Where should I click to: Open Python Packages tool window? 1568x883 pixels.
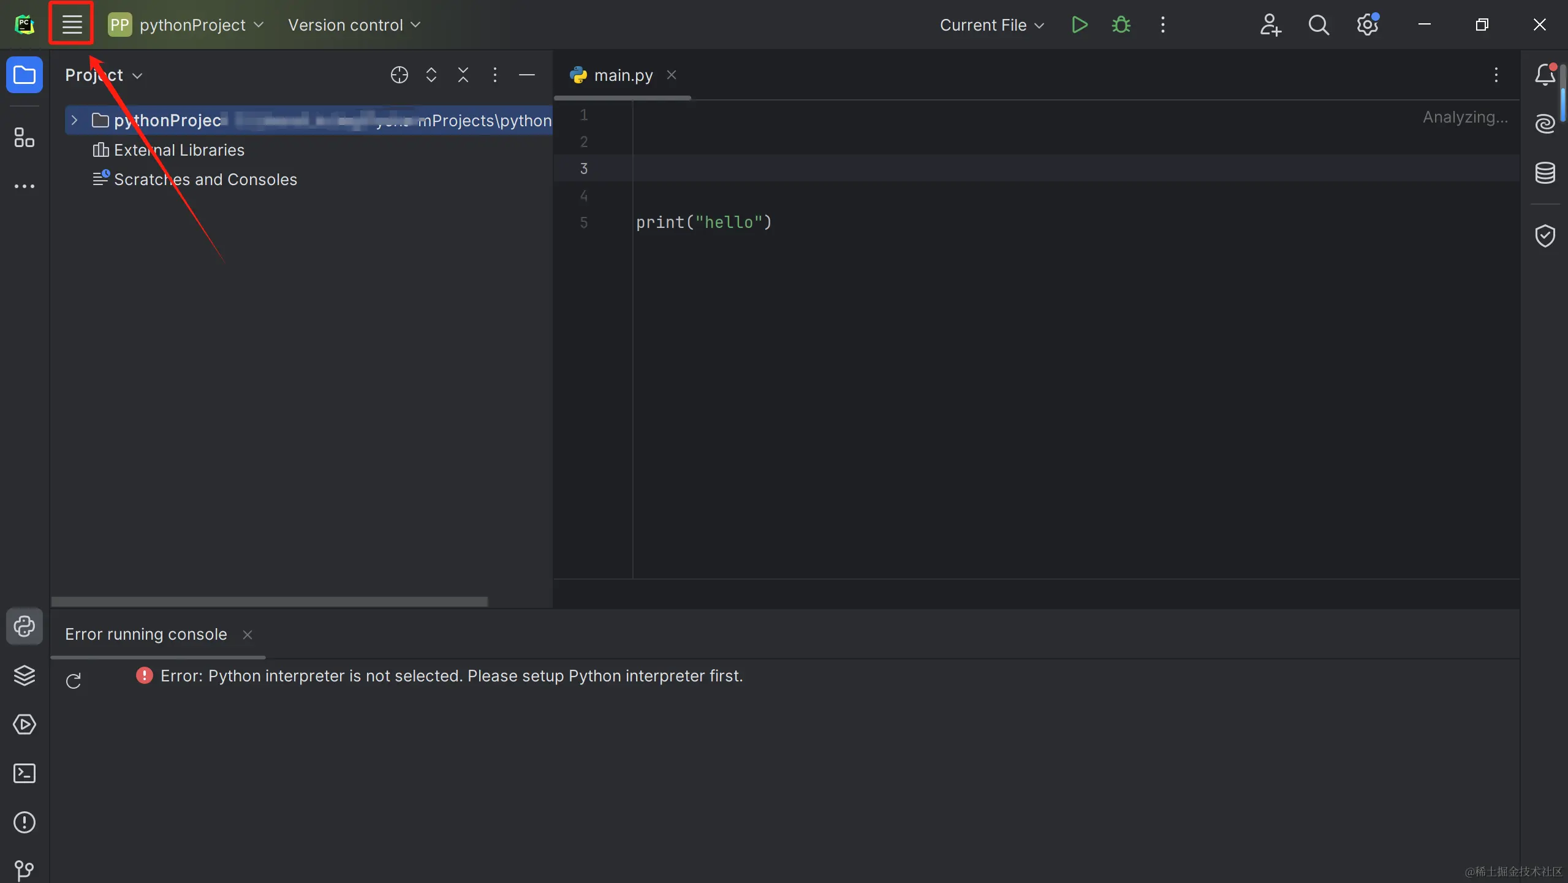click(25, 675)
